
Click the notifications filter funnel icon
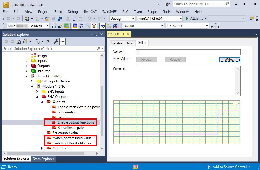point(159,4)
